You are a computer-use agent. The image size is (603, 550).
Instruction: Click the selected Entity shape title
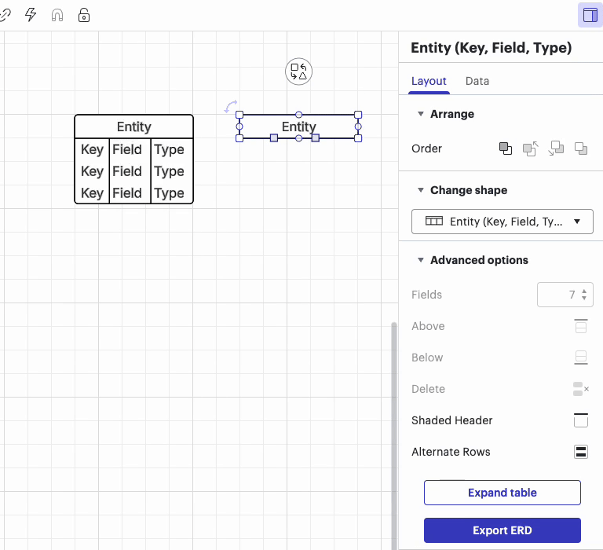click(x=299, y=126)
